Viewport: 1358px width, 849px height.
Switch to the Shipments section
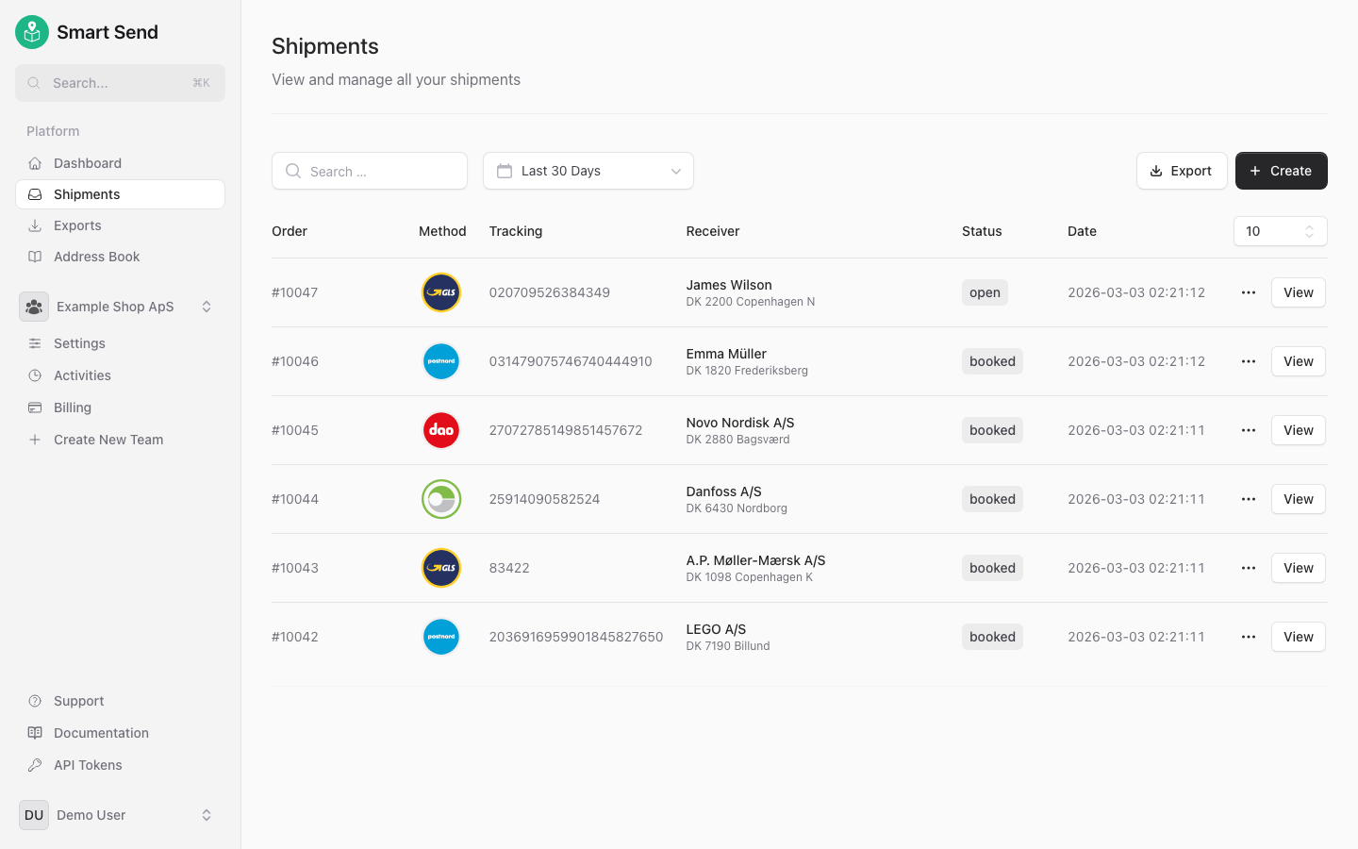click(88, 193)
